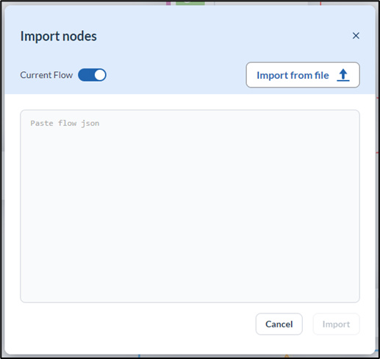Toggle the Current Flow switch
The width and height of the screenshot is (380, 359).
pos(92,75)
